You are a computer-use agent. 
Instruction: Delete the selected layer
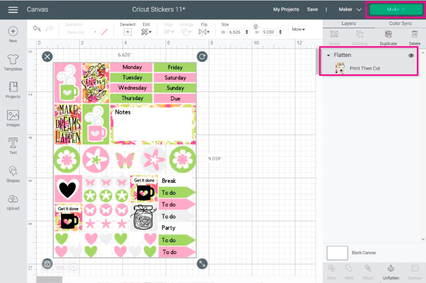(x=415, y=38)
